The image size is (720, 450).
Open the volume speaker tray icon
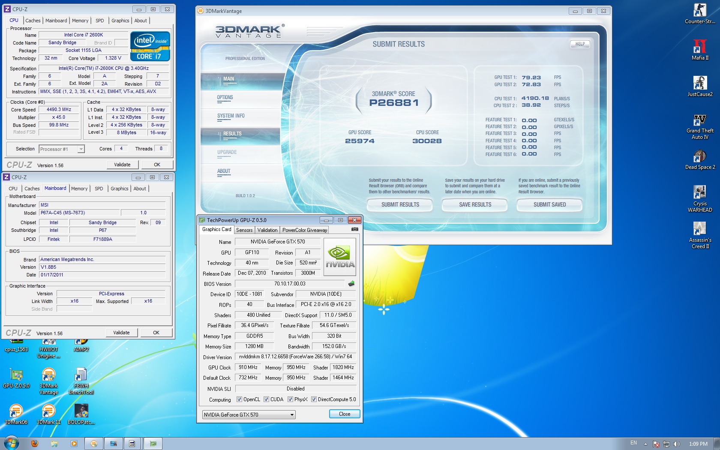(677, 444)
